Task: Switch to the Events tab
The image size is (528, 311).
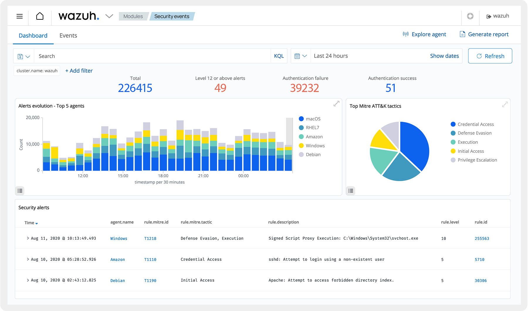Action: pyautogui.click(x=68, y=35)
